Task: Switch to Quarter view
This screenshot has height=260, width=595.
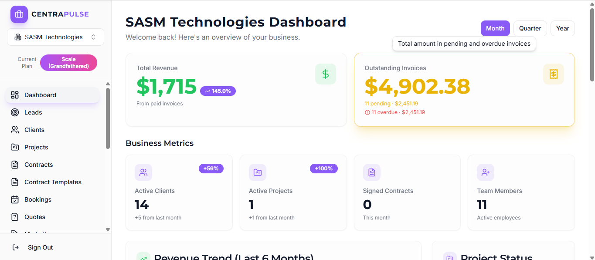Action: click(530, 28)
